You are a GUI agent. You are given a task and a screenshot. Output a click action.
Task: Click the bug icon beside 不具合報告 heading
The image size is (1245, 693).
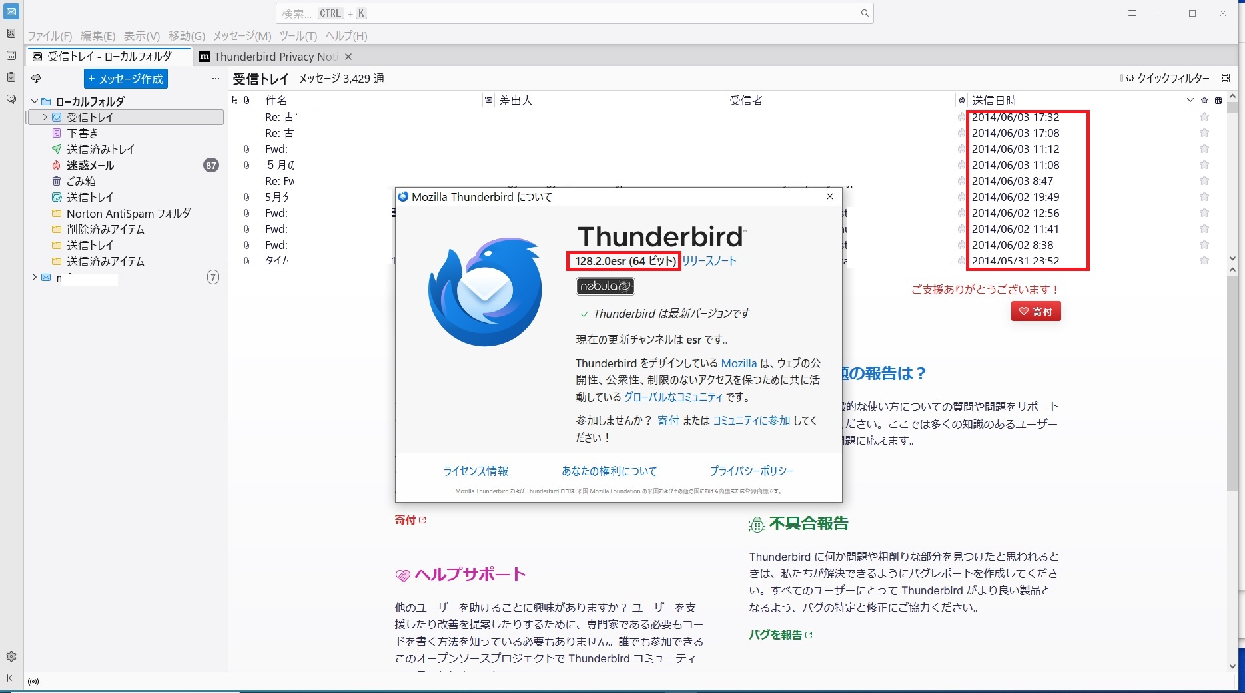[757, 525]
